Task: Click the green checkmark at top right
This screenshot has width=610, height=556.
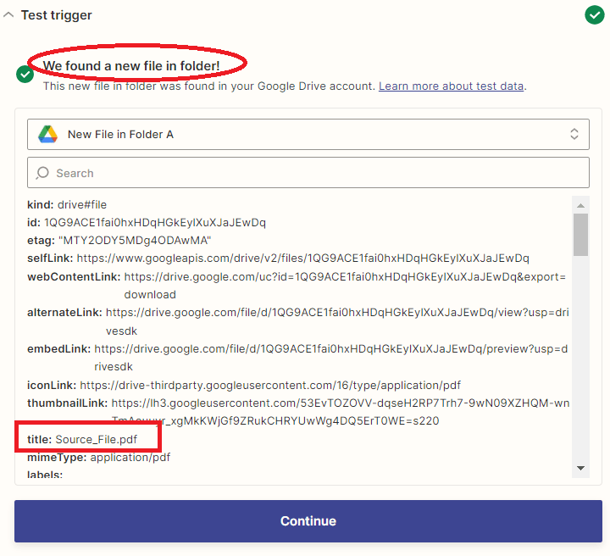Action: pyautogui.click(x=594, y=15)
